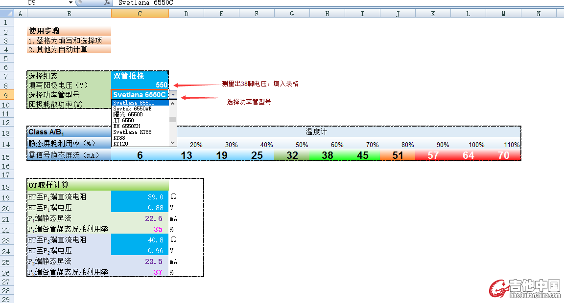This screenshot has width=564, height=303.
Task: Click the green cell showing 38
Action: click(327, 155)
